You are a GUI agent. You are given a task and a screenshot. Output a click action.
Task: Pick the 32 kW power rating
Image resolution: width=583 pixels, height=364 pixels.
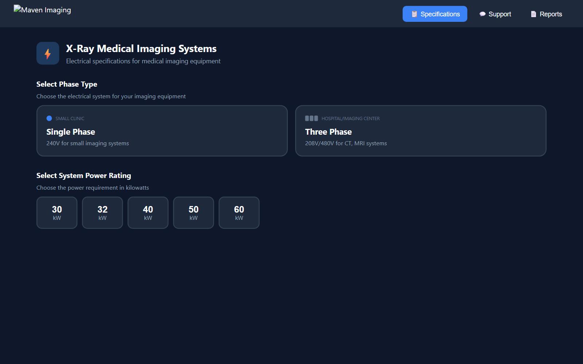click(102, 213)
